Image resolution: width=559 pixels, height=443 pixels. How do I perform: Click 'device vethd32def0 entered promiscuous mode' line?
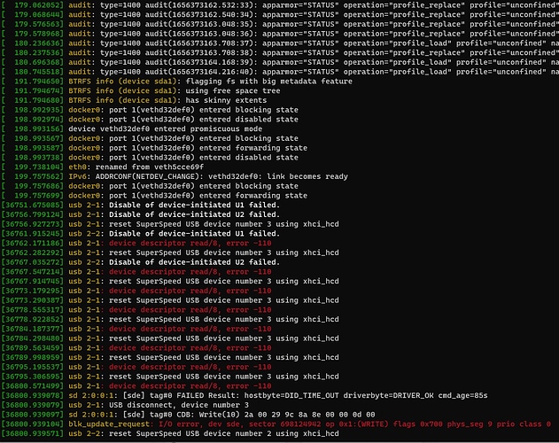coord(132,128)
